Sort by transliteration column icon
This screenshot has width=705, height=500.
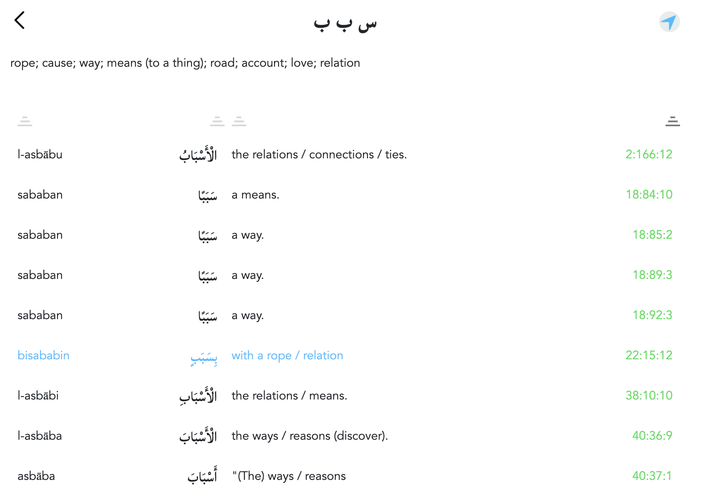(x=25, y=121)
